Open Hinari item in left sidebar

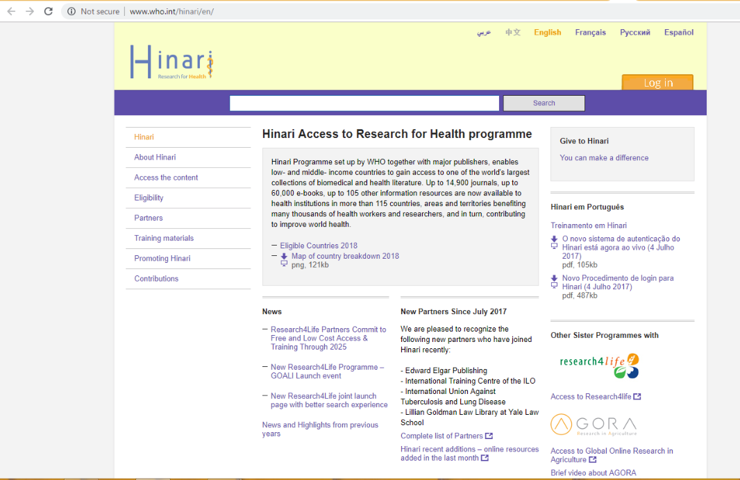tap(144, 137)
